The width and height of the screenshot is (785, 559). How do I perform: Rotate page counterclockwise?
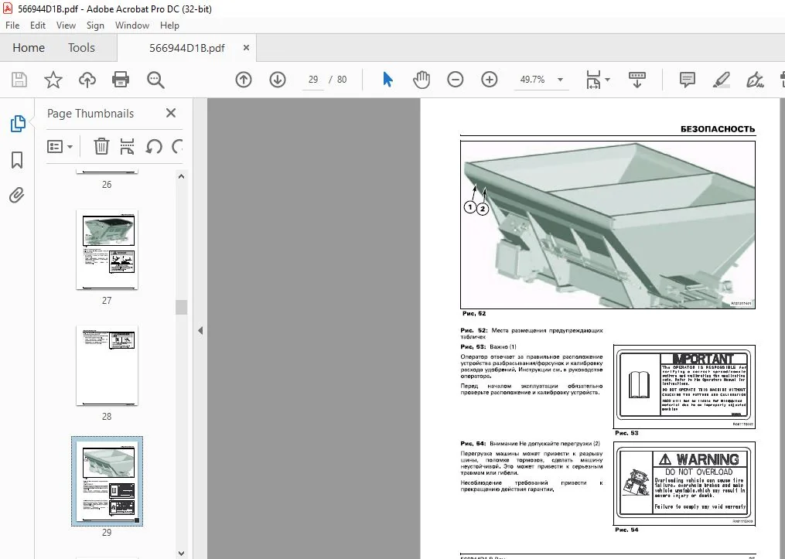coord(154,147)
